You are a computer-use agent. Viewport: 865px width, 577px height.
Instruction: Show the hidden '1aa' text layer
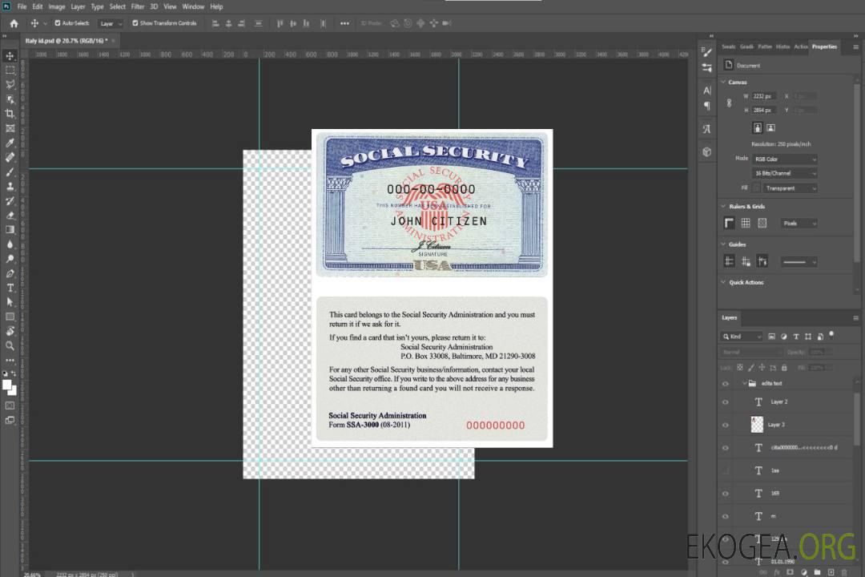(x=726, y=470)
